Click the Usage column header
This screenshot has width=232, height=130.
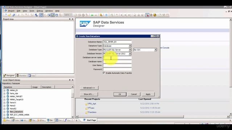pos(36,87)
